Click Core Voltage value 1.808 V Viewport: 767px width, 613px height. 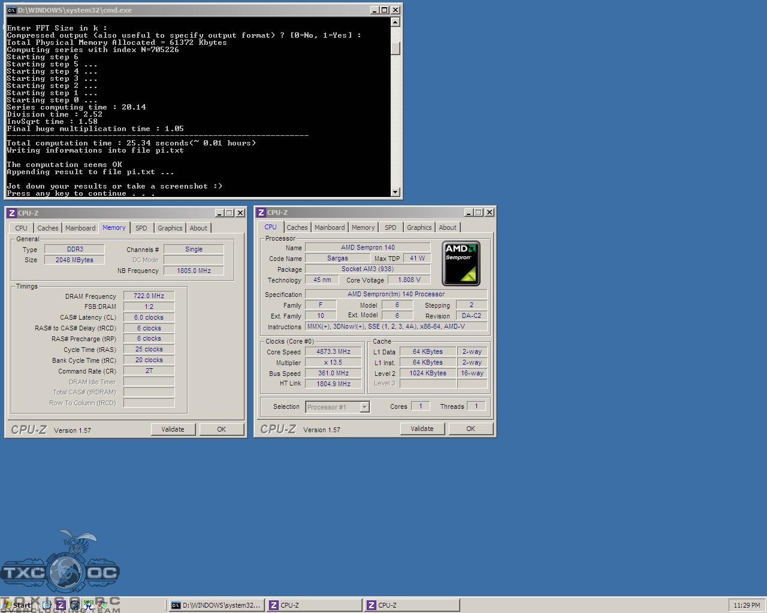[409, 280]
